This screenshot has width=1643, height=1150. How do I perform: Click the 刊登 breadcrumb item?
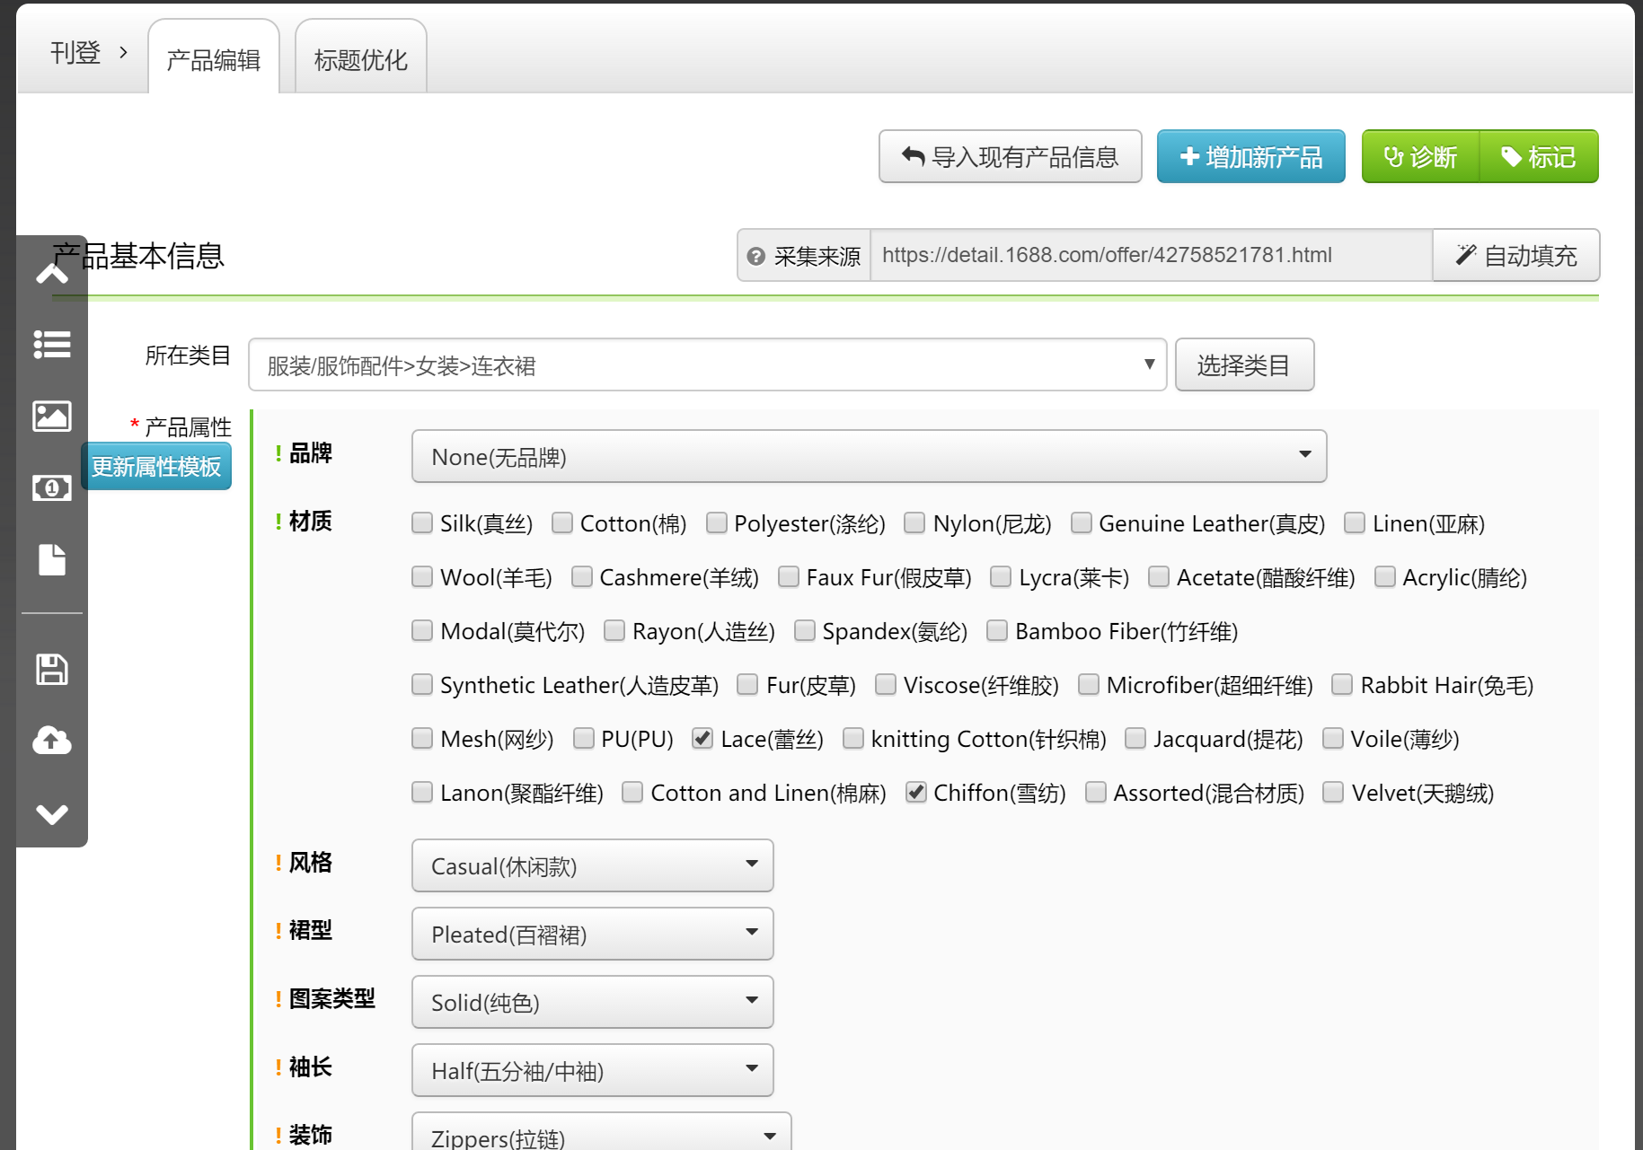(x=75, y=53)
